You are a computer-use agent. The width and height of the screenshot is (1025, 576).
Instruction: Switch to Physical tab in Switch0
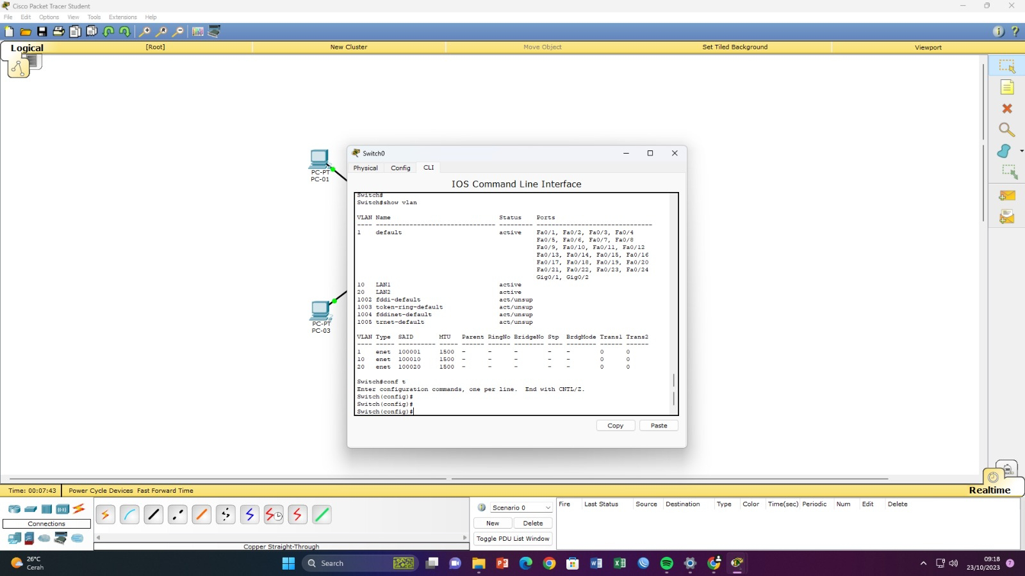pyautogui.click(x=365, y=168)
